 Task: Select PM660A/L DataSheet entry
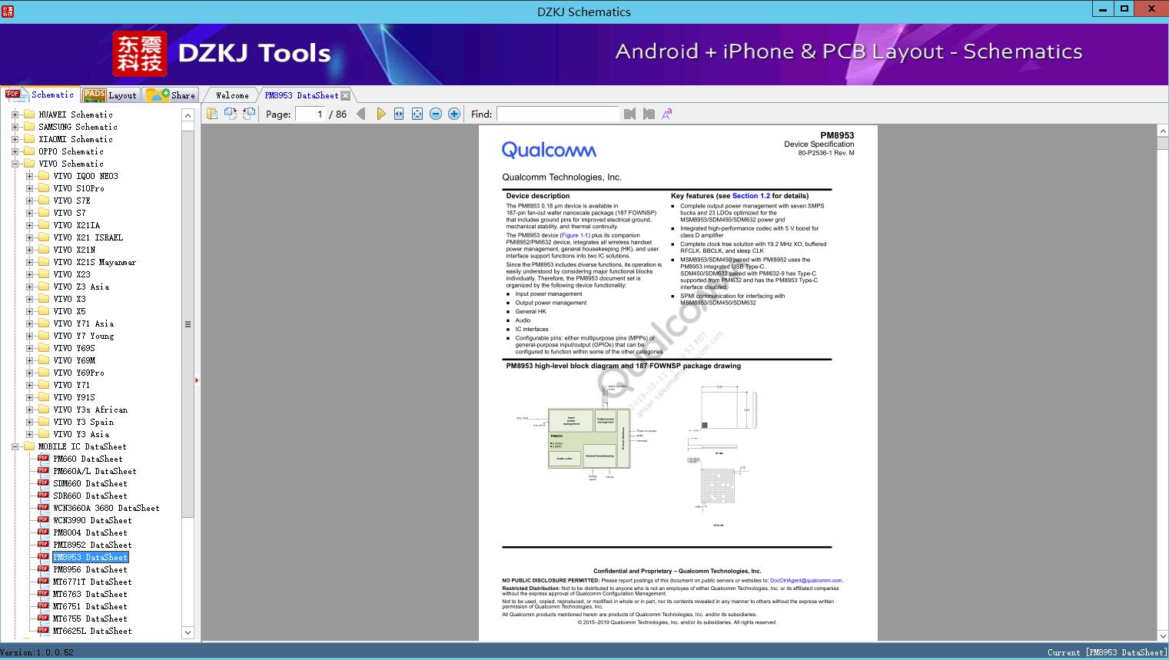point(95,471)
